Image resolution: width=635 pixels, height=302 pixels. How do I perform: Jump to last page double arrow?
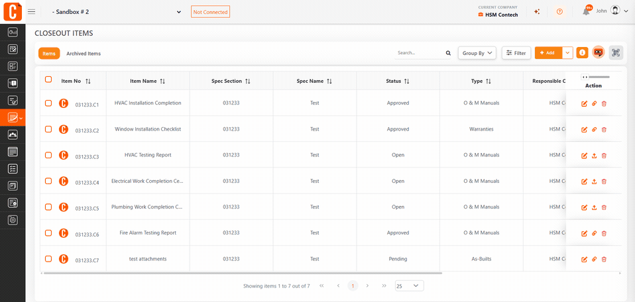coord(384,286)
